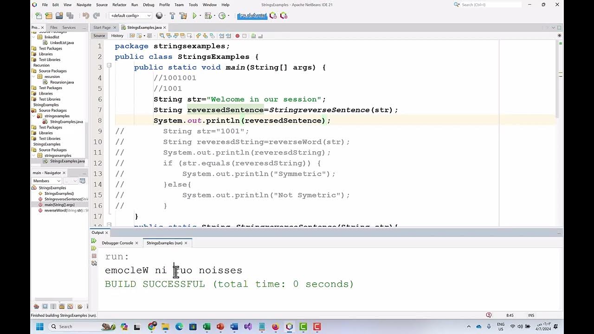
Task: Click the Open Project toolbar icon
Action: click(59, 16)
